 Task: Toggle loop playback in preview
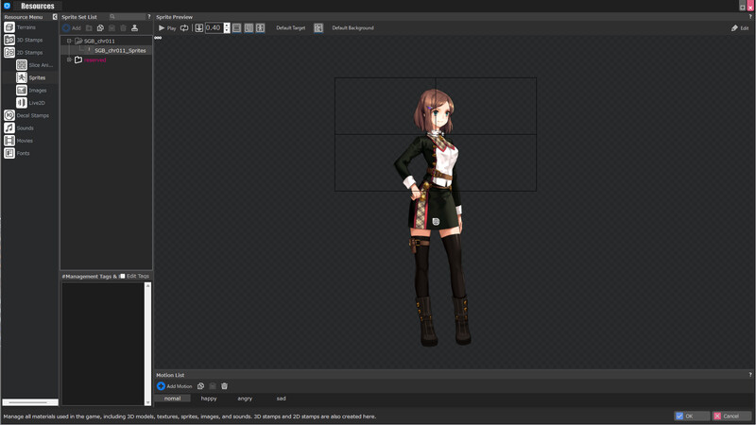tap(184, 28)
